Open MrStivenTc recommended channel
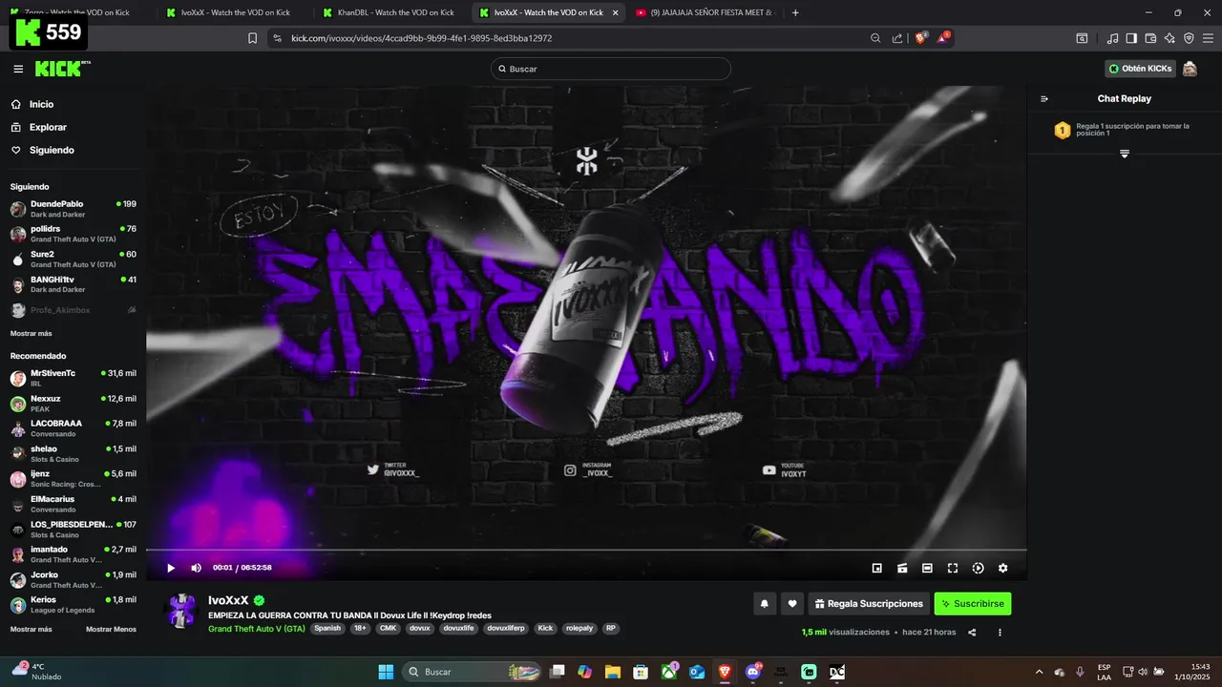The image size is (1222, 687). (x=73, y=378)
